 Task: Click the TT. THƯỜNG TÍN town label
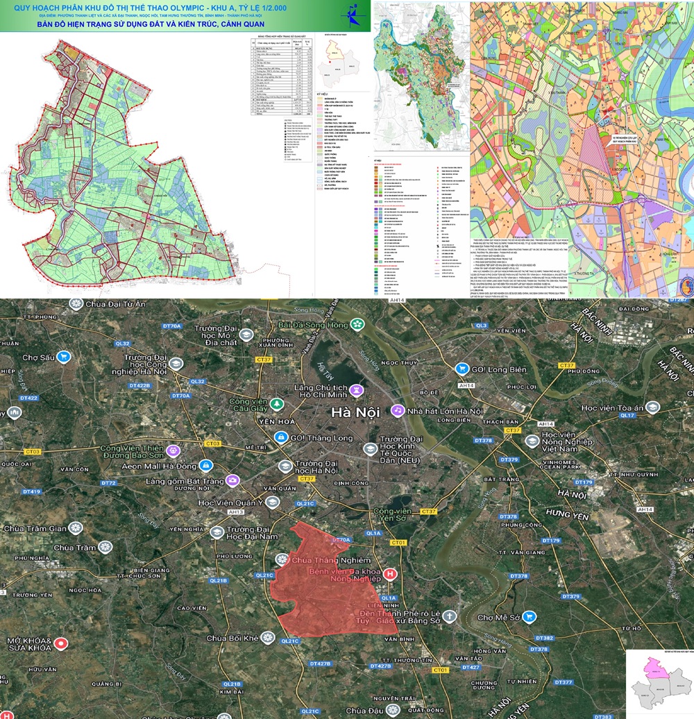[408, 660]
